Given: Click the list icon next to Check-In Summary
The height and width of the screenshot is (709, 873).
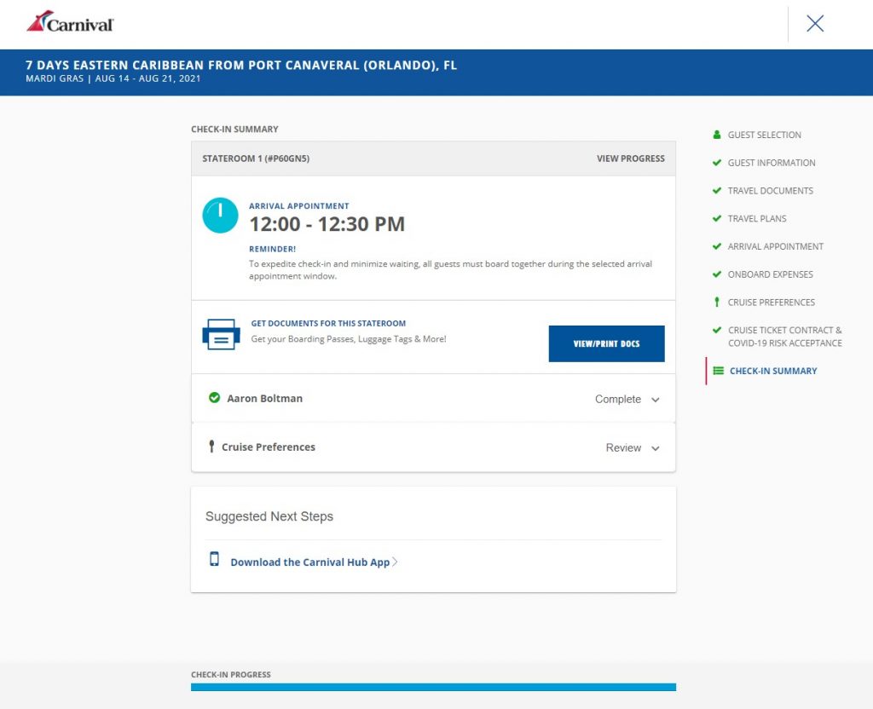Looking at the screenshot, I should [x=718, y=371].
